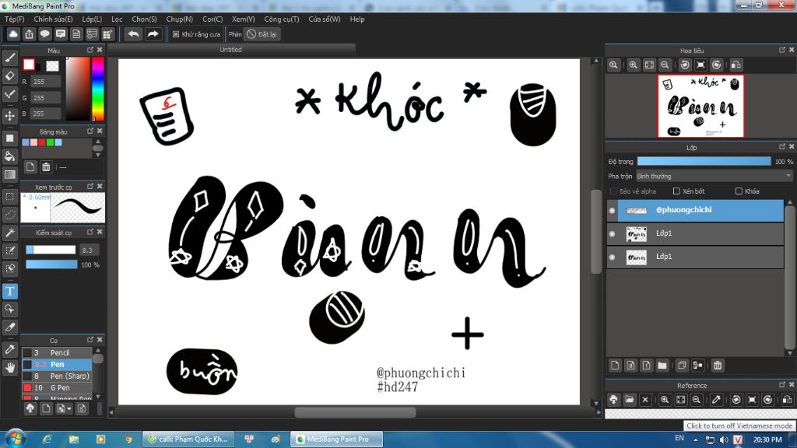Viewport: 797px width, 448px height.
Task: Hide the @phuongchichi layer
Action: [612, 210]
